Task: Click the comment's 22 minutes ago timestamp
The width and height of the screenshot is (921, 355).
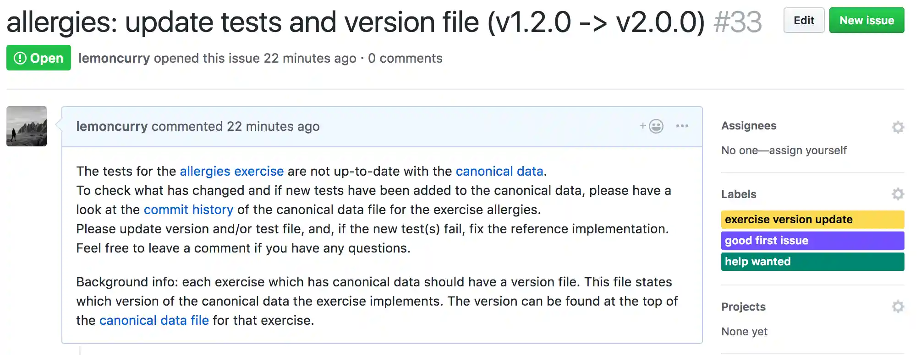Action: pyautogui.click(x=273, y=127)
